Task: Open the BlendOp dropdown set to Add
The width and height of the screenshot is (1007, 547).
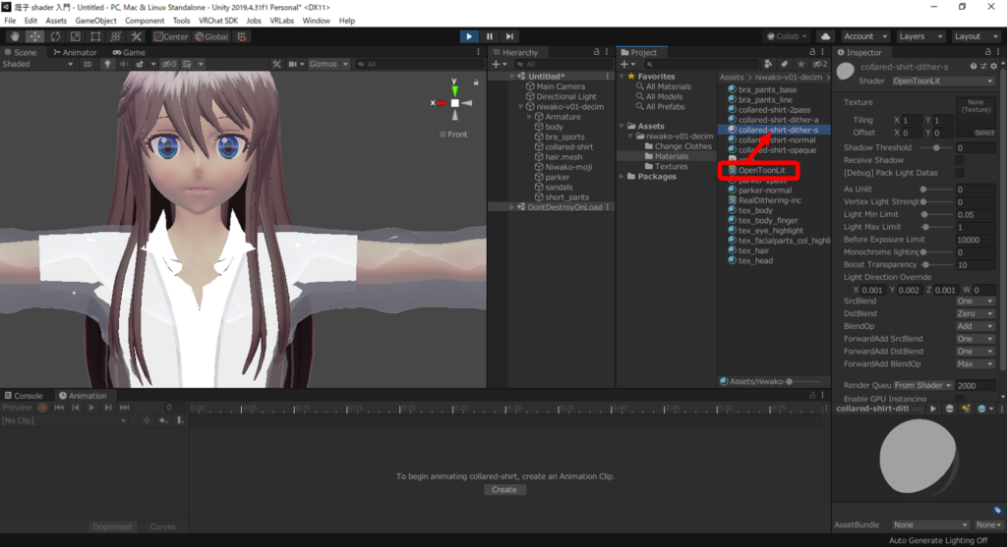Action: pos(975,326)
